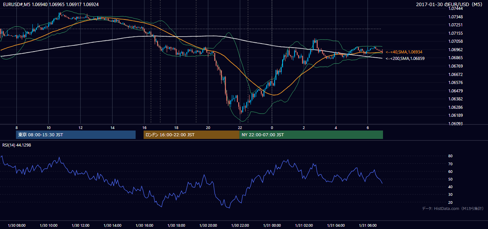Click the NY 22:00-07:00 JST session bar
The width and height of the screenshot is (488, 229).
click(311, 135)
